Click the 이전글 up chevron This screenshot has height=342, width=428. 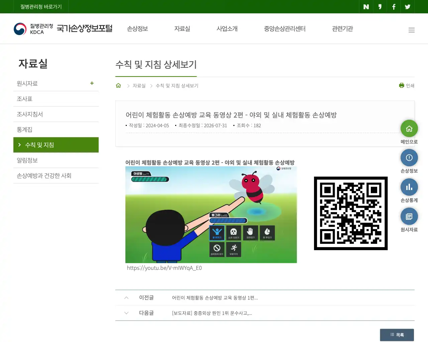[x=126, y=298]
